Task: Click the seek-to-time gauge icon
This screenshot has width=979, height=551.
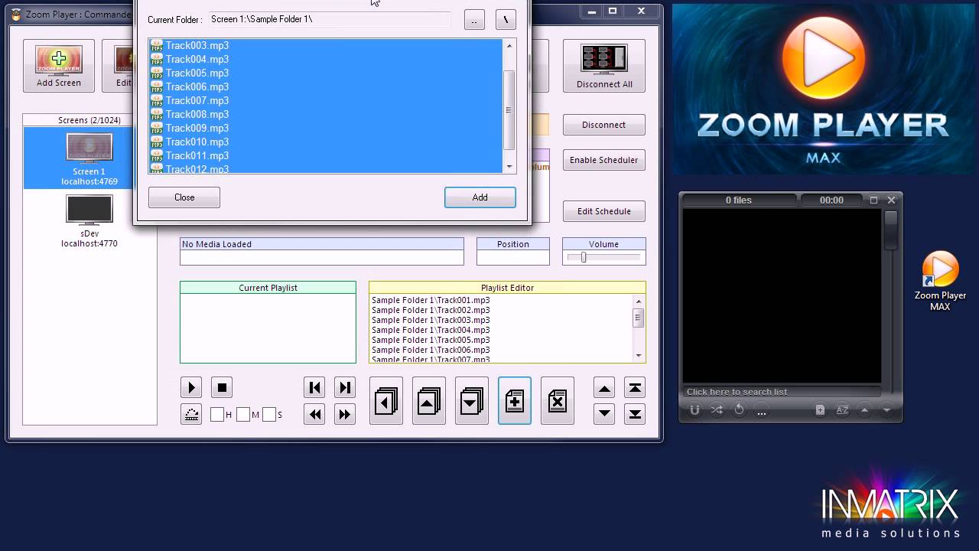Action: pos(191,414)
